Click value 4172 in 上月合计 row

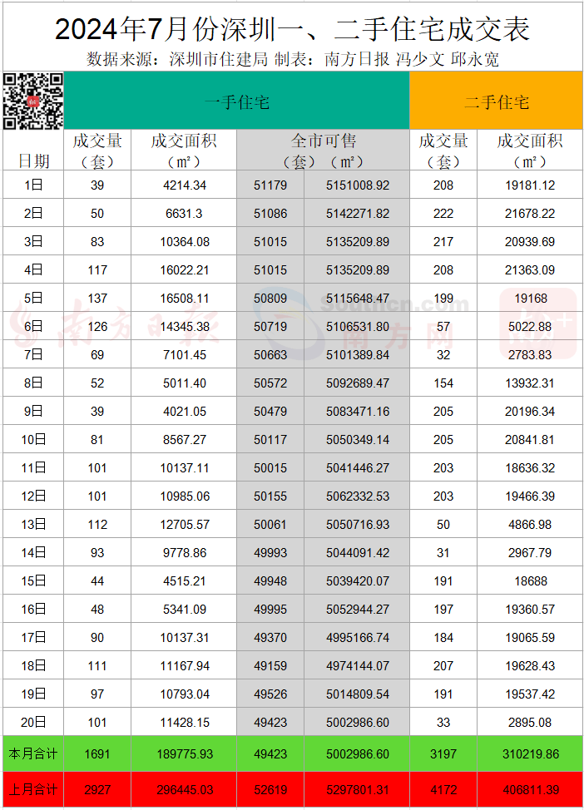(x=443, y=790)
